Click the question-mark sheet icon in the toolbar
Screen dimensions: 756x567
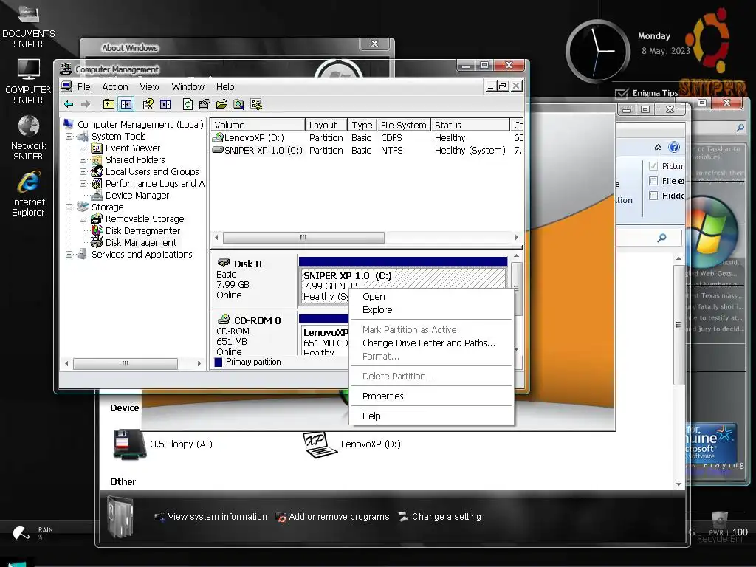pos(148,104)
